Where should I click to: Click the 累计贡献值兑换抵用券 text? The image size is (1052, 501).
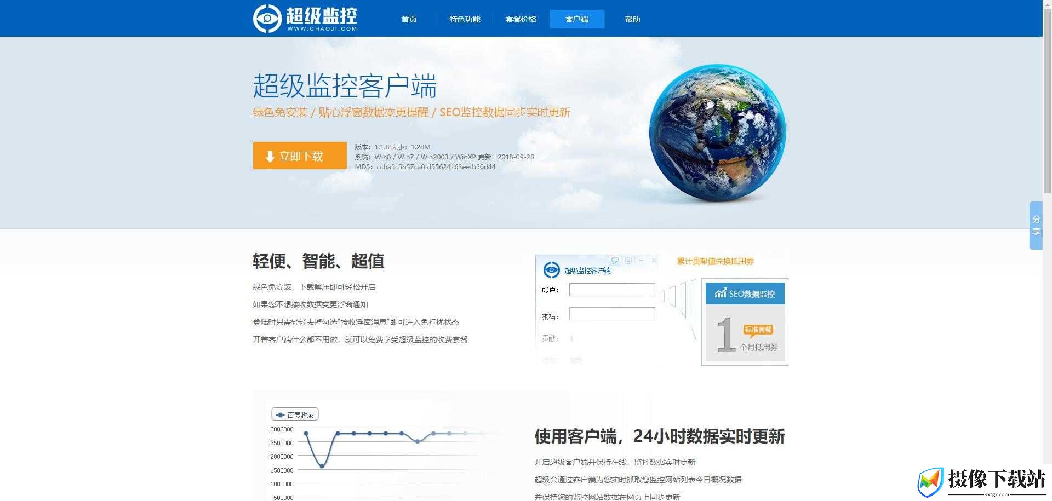pyautogui.click(x=715, y=261)
